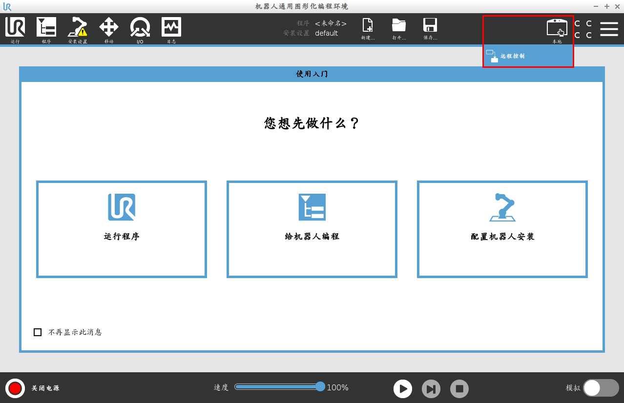Viewport: 624px width, 403px height.
Task: Check 不再显示此消息 checkbox
Action: pos(38,332)
